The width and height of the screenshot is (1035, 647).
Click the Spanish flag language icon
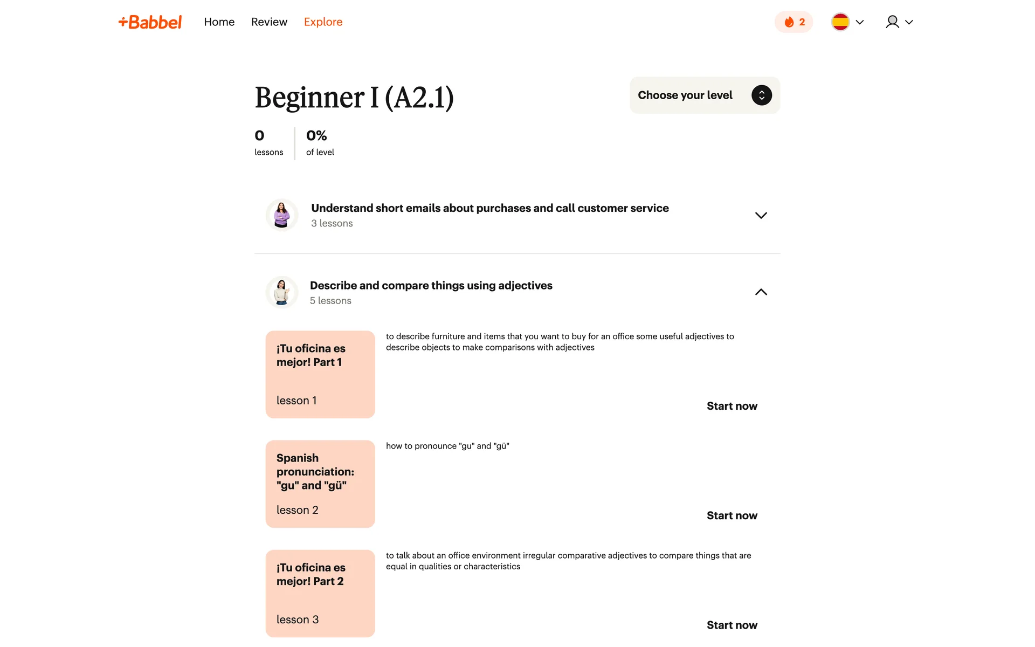(840, 22)
